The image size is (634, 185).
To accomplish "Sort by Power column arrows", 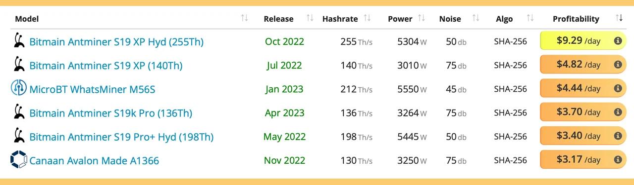I will point(422,18).
